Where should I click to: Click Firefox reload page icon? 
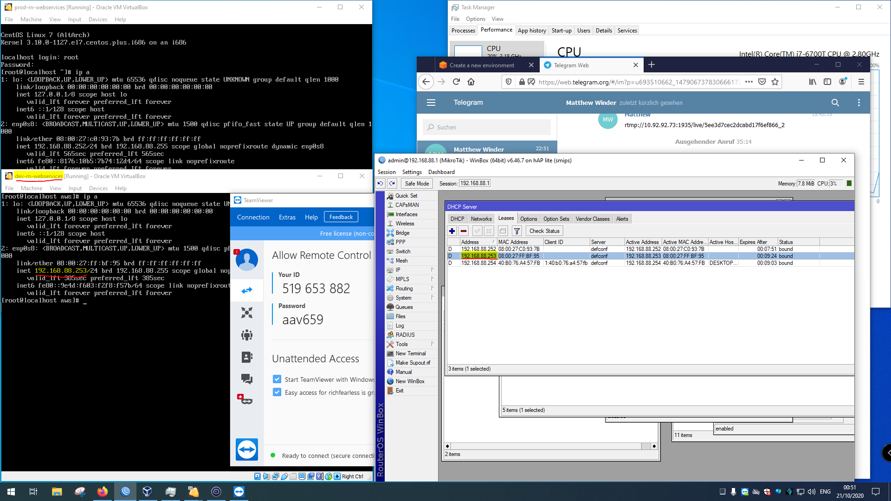tap(456, 82)
